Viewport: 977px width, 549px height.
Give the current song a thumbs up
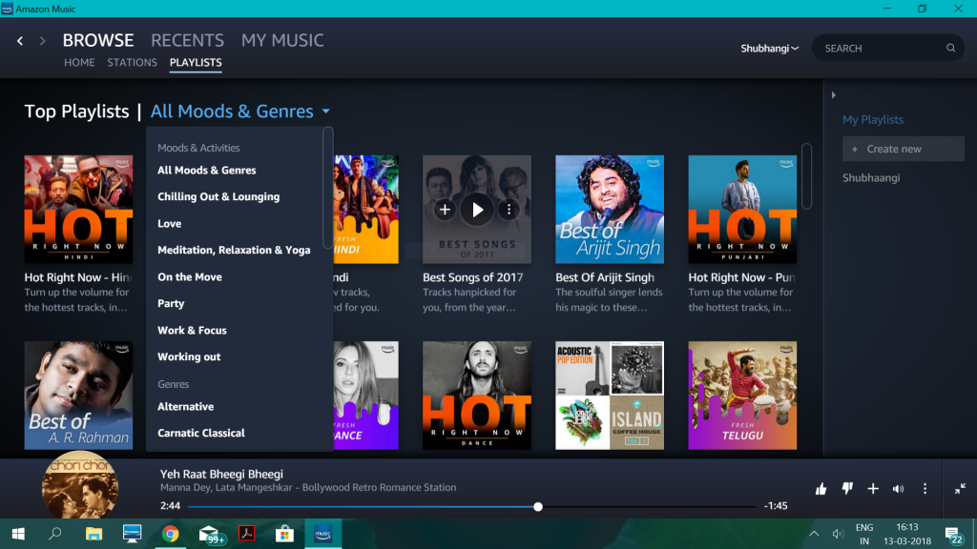pyautogui.click(x=821, y=489)
